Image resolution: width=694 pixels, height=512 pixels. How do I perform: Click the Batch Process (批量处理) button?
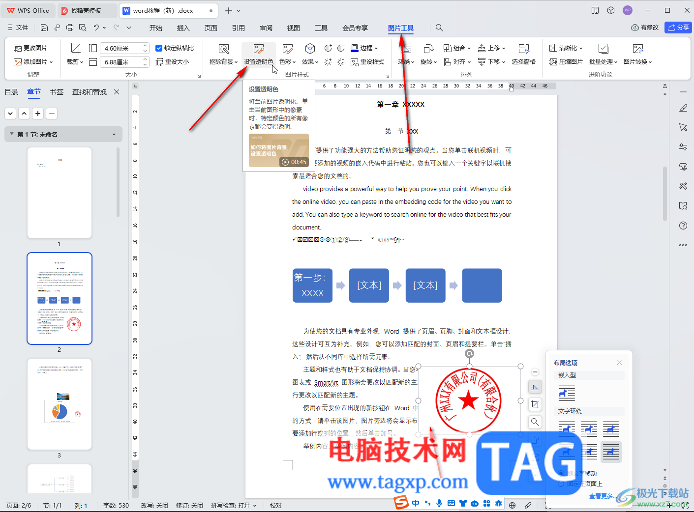(x=603, y=54)
